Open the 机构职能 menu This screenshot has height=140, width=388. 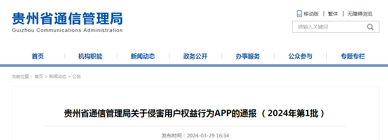click(90, 56)
